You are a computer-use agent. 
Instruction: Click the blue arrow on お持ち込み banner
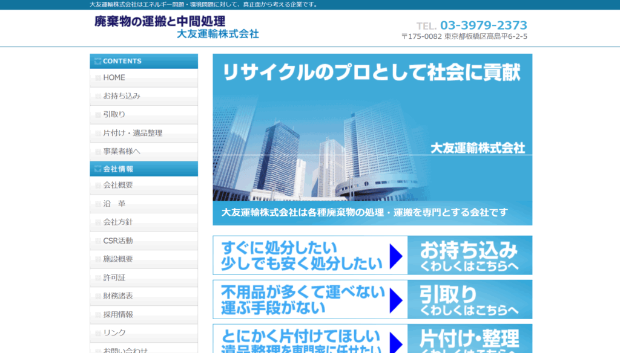(396, 256)
